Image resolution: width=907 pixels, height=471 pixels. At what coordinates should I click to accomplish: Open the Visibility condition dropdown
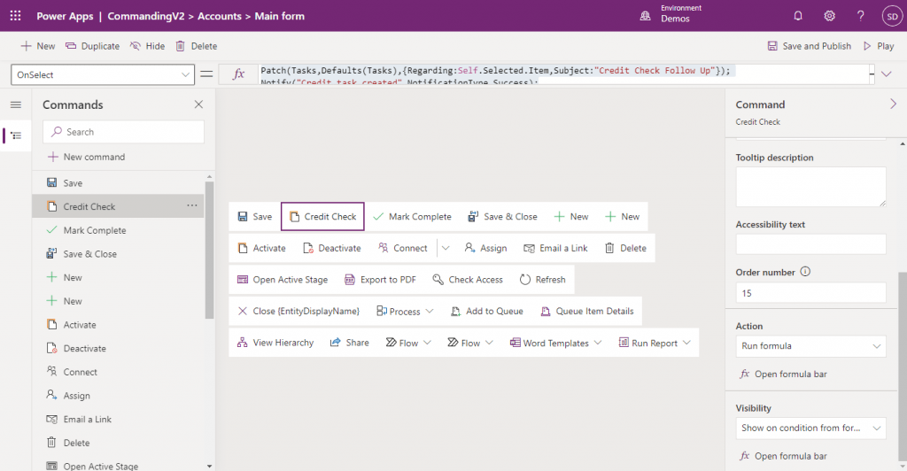coord(810,428)
